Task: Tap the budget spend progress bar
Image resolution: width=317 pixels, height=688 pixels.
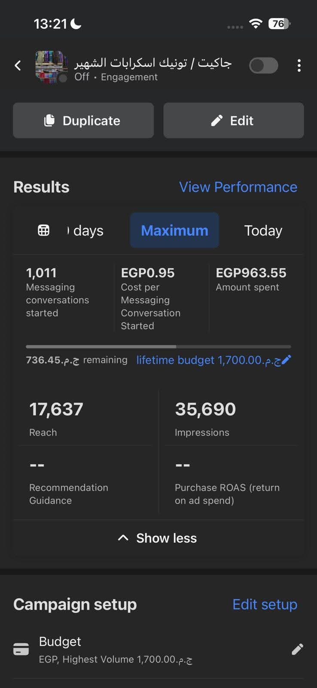Action: pos(158,347)
